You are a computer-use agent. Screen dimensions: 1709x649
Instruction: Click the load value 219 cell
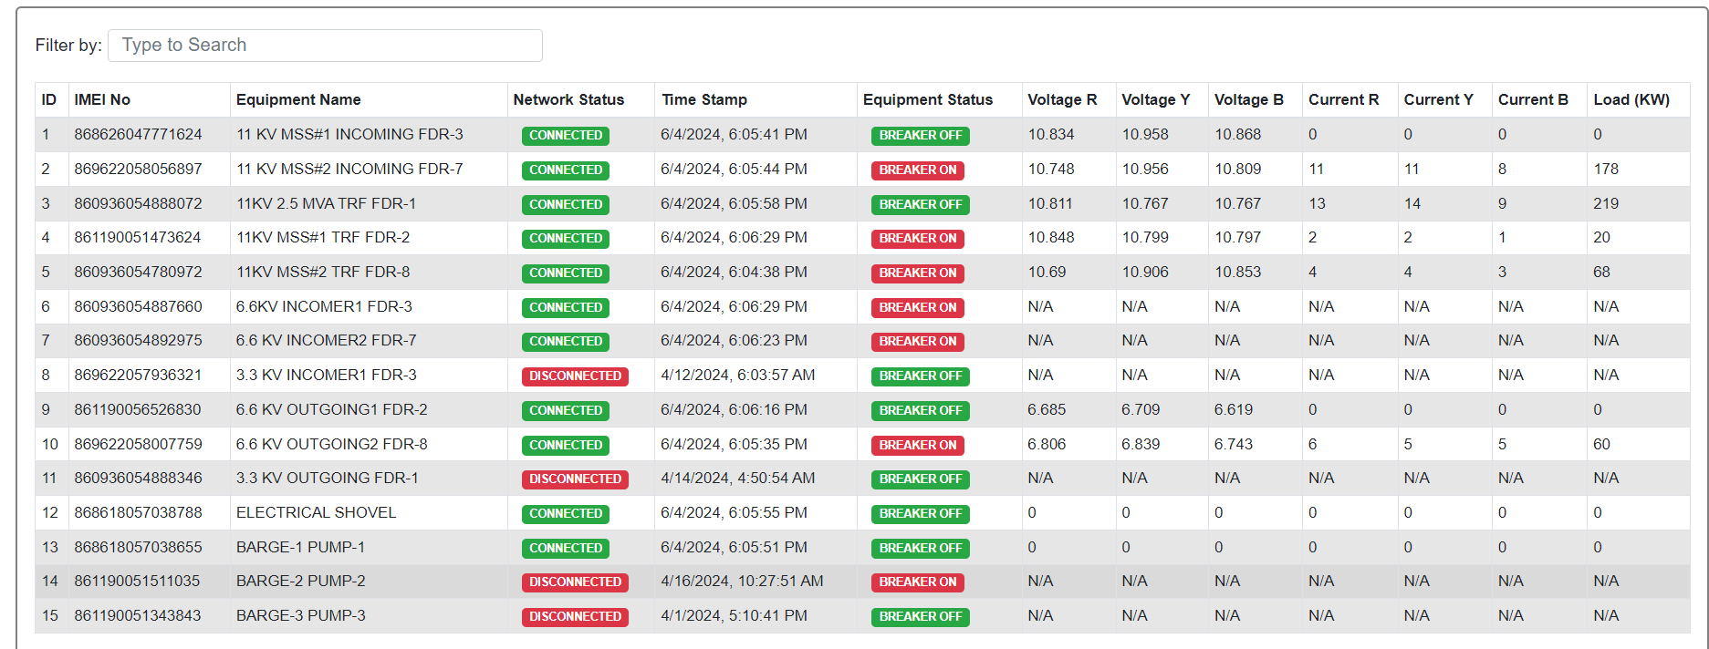pyautogui.click(x=1606, y=204)
